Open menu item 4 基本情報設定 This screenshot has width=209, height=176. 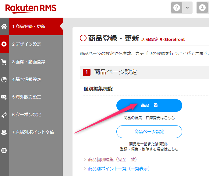(x=36, y=79)
